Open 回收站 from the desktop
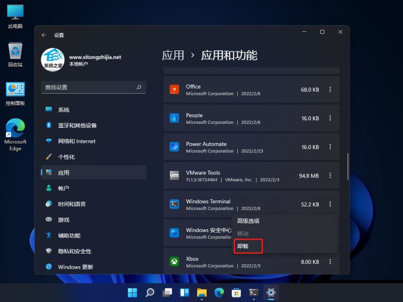The width and height of the screenshot is (403, 302). 14,50
